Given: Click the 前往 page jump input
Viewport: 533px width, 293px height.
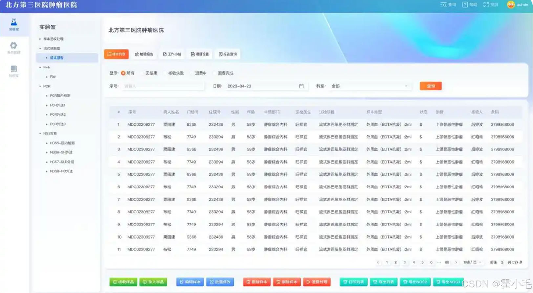Looking at the screenshot, I should pyautogui.click(x=502, y=262).
